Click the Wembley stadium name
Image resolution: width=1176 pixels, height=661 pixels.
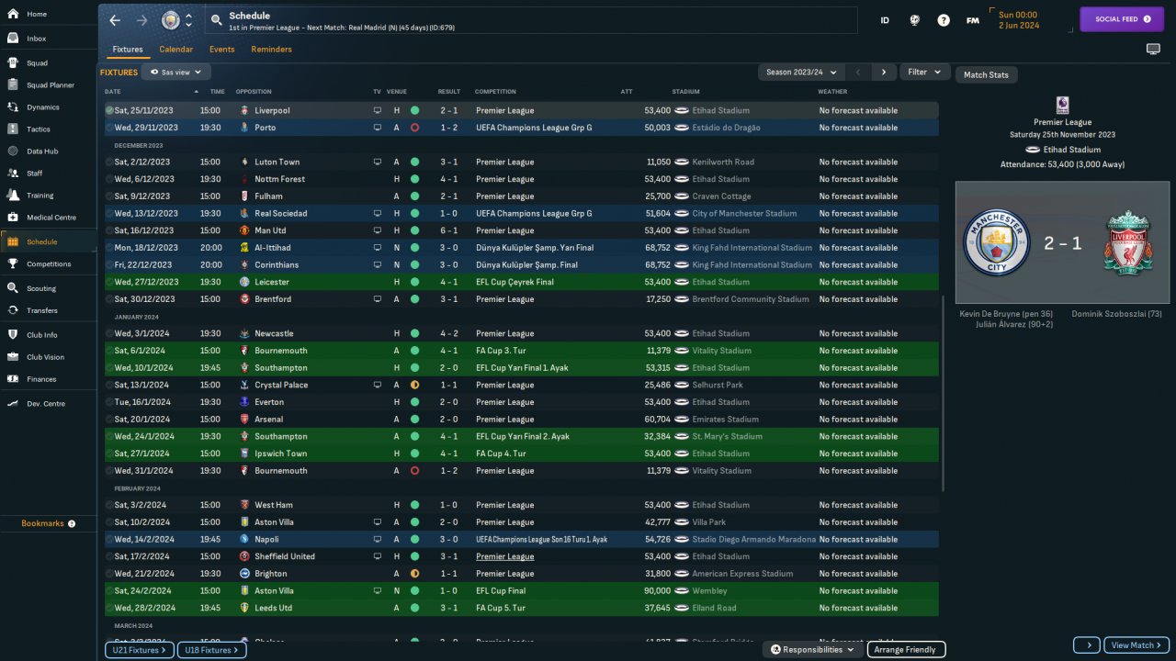tap(709, 590)
